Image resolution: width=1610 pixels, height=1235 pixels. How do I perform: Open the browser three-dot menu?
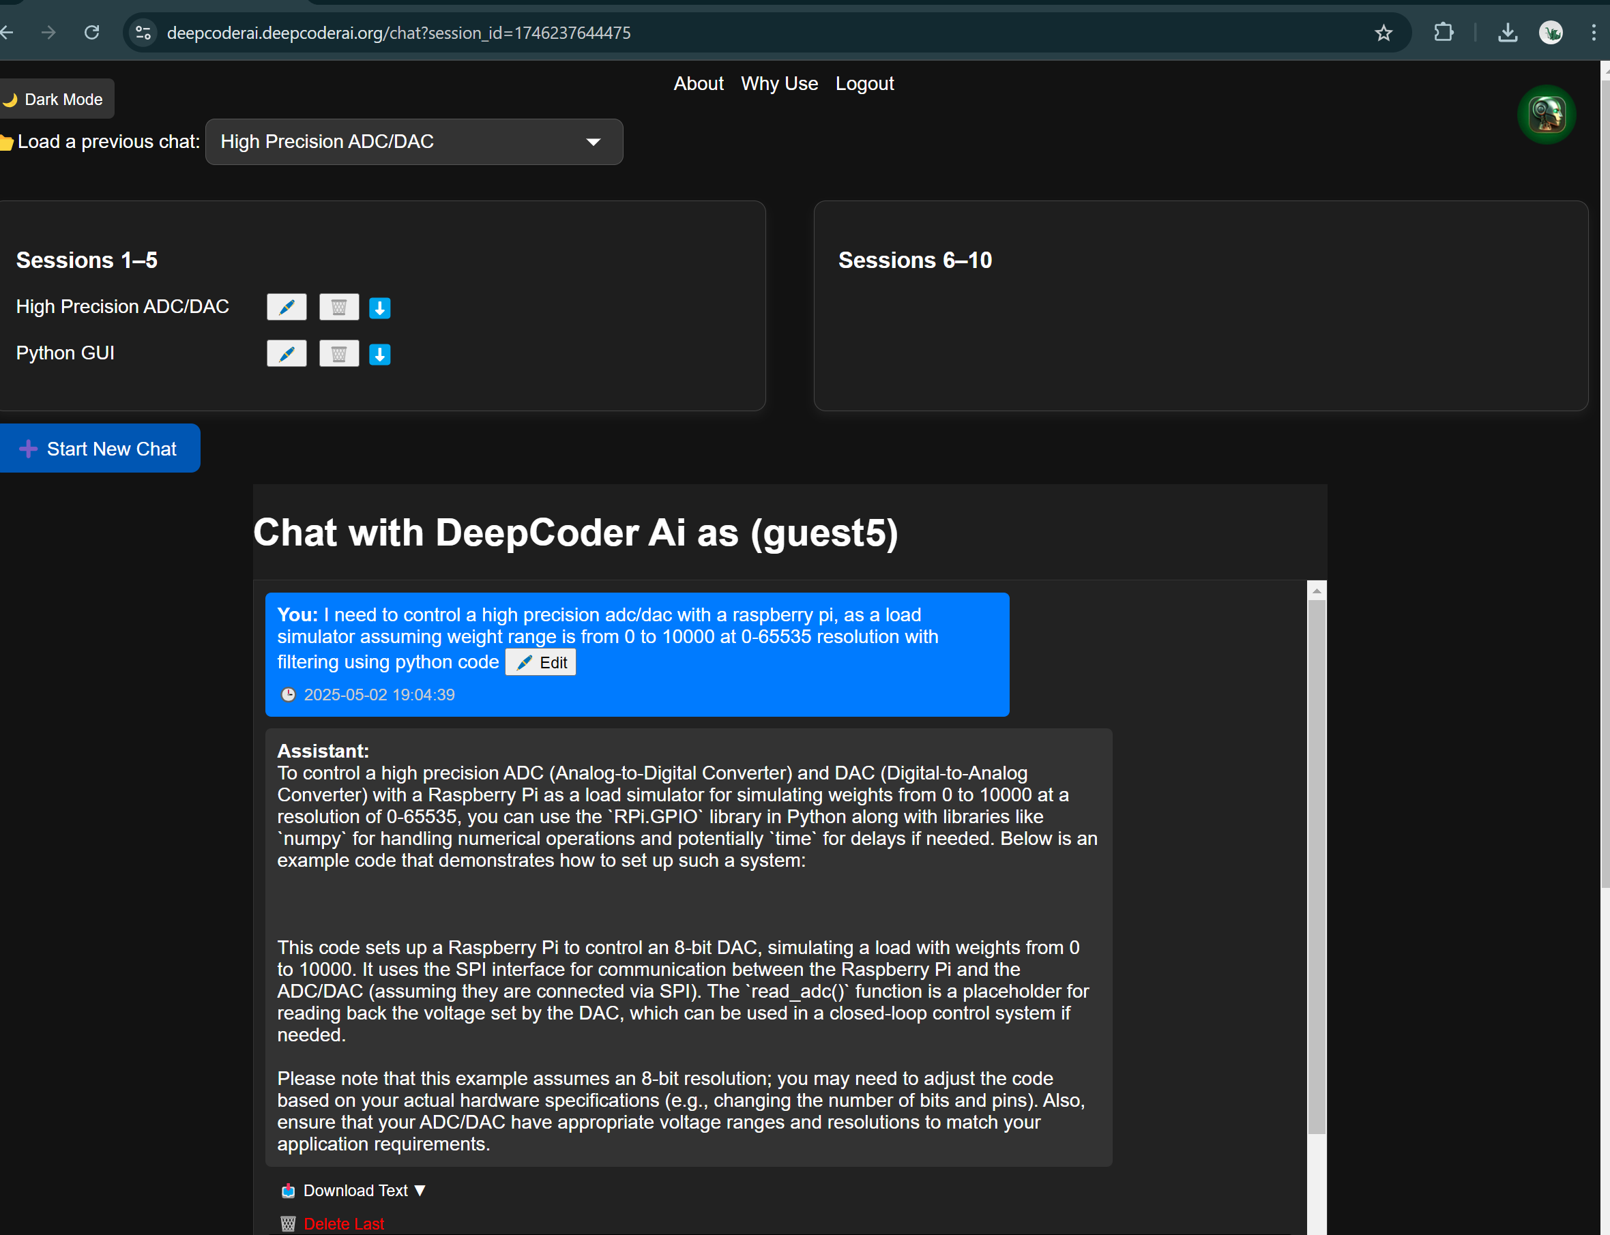pos(1593,32)
